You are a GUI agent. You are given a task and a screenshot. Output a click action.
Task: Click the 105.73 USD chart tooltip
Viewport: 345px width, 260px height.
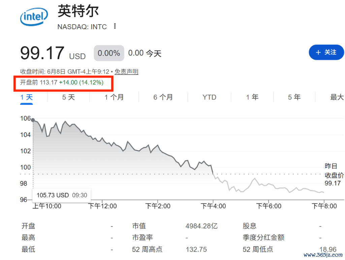pyautogui.click(x=62, y=195)
